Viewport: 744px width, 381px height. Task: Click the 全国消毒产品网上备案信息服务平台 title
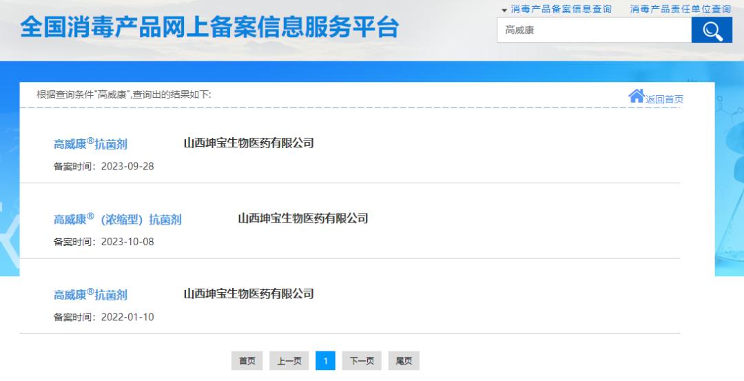pyautogui.click(x=209, y=27)
